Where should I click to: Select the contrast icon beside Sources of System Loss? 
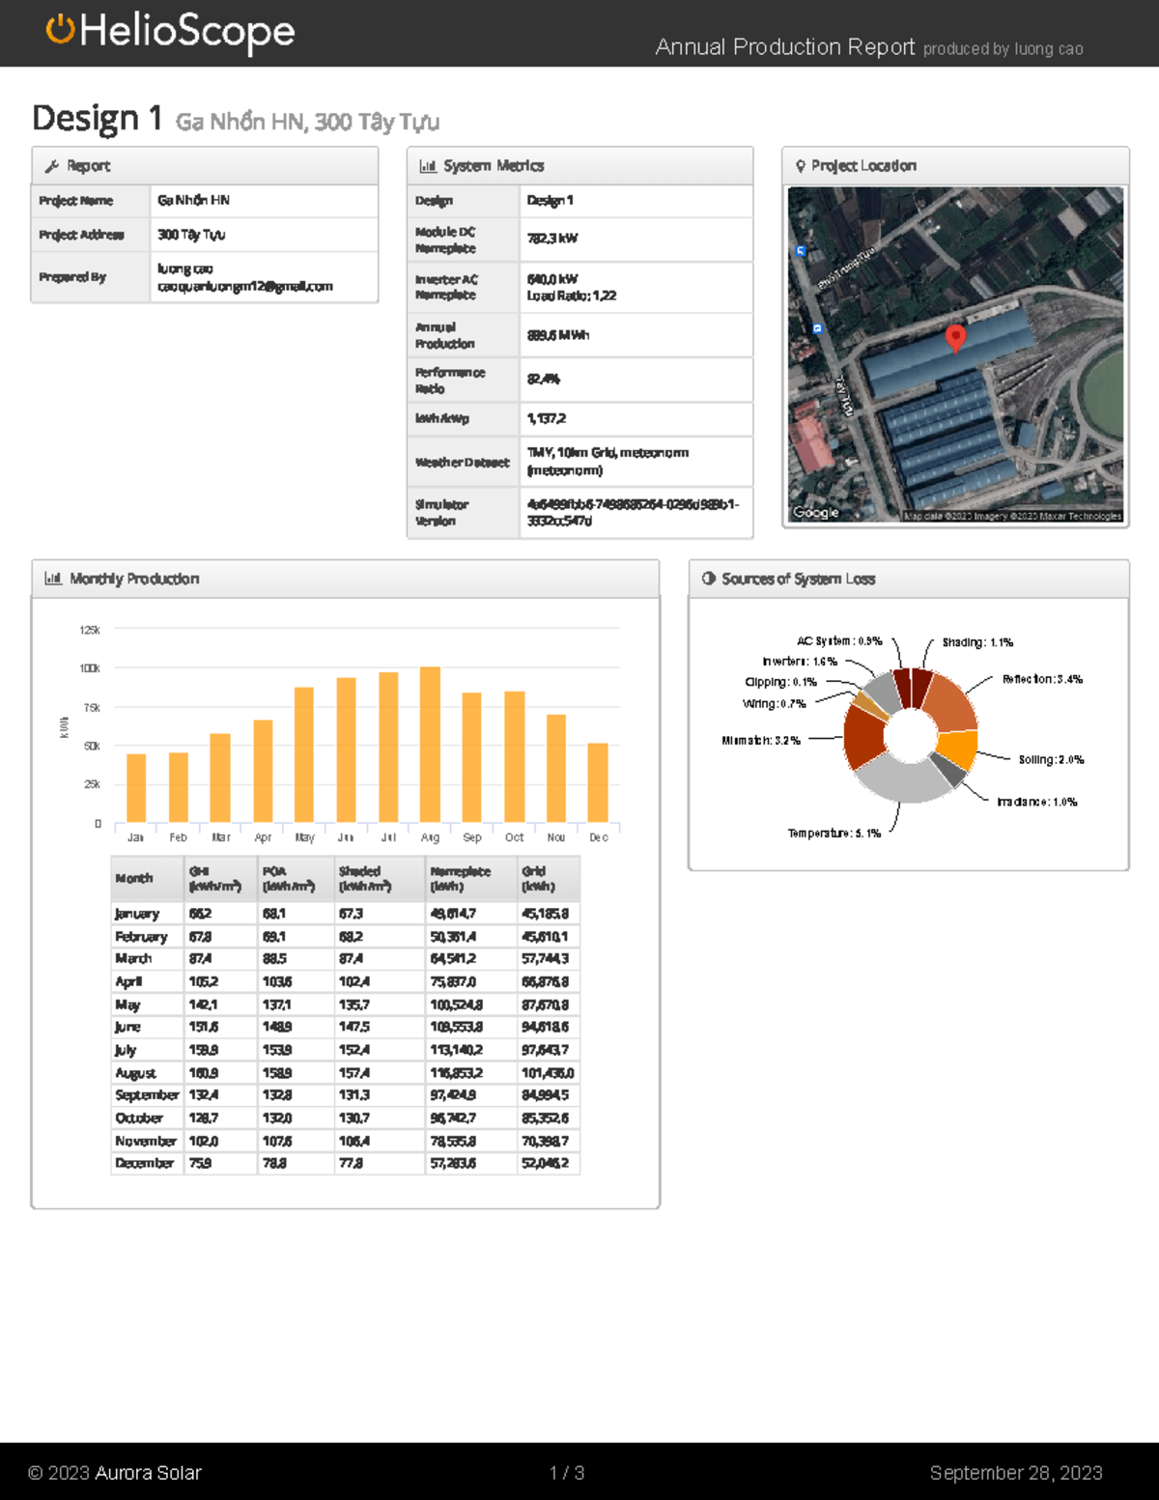(x=709, y=578)
